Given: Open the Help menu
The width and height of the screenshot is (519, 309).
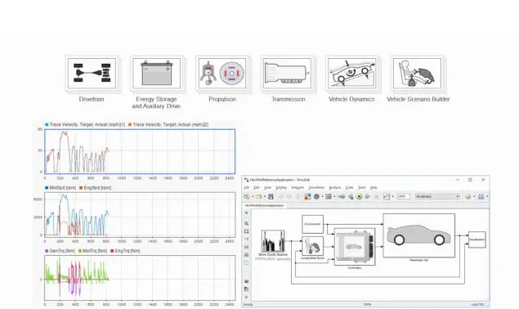Looking at the screenshot, I should coord(374,188).
